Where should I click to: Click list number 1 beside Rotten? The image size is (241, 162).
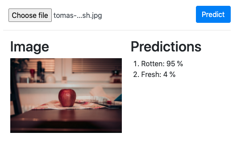[136, 64]
